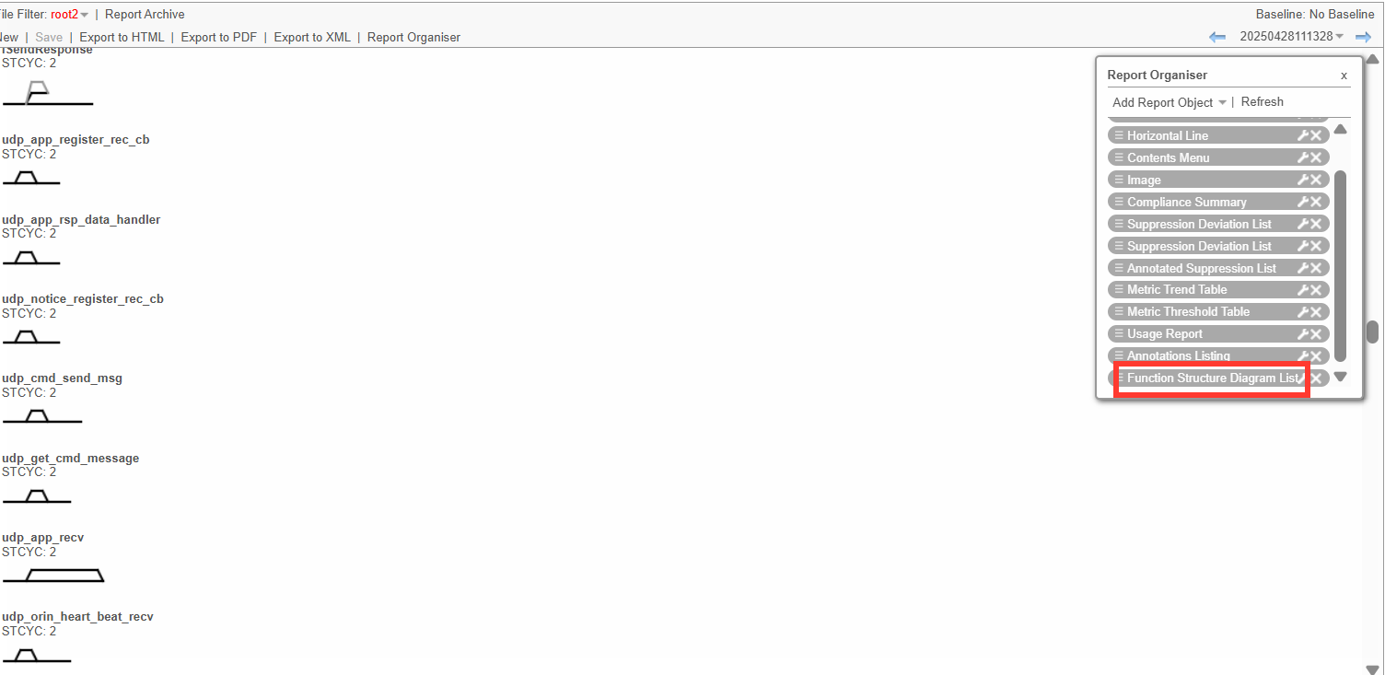Choose Export to HTML
This screenshot has height=675, width=1385.
122,38
